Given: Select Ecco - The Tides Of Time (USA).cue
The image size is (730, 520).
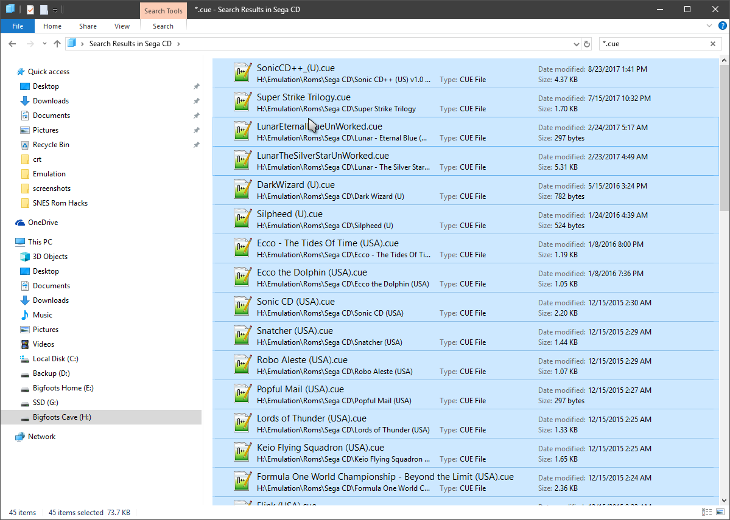Looking at the screenshot, I should [x=328, y=244].
